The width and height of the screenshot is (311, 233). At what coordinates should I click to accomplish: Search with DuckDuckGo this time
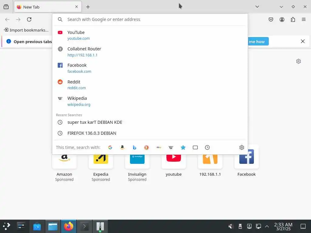click(x=147, y=147)
